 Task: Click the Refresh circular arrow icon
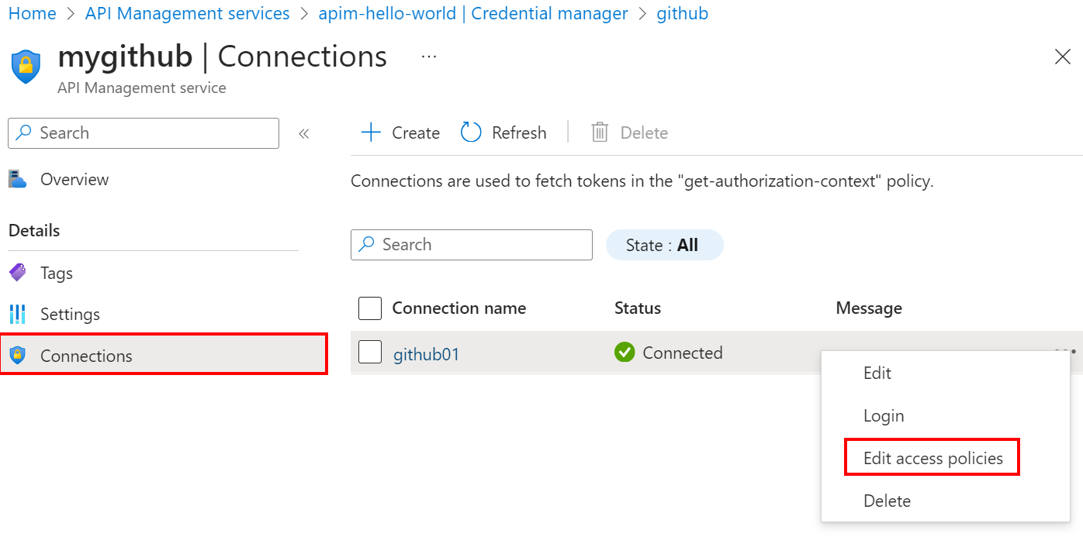tap(471, 132)
